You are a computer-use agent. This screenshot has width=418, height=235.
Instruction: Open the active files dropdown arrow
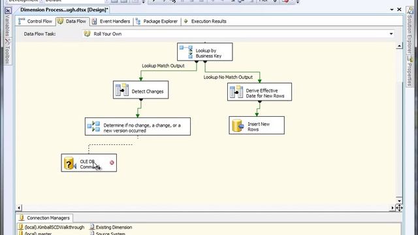[x=392, y=10]
